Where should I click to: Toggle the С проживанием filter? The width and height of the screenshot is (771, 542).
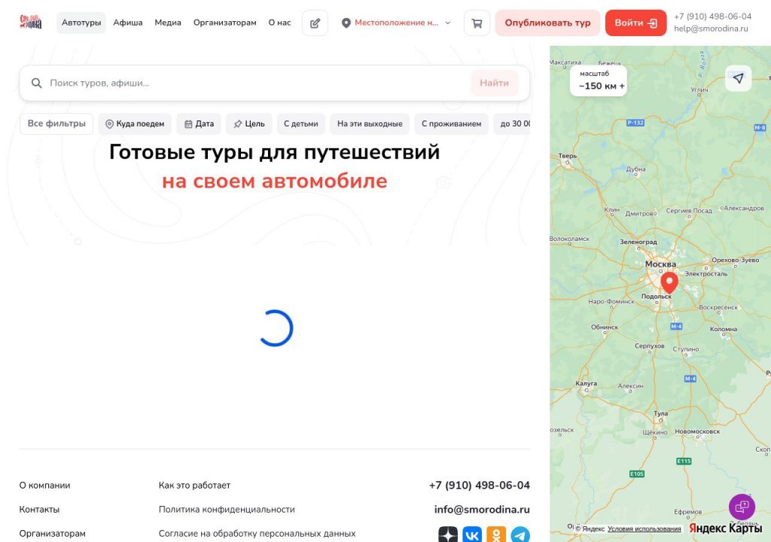click(450, 123)
